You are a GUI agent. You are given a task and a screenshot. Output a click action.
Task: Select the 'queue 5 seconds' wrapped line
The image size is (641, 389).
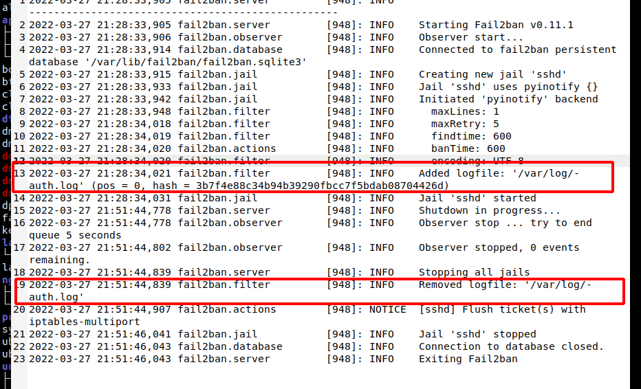[x=75, y=235]
